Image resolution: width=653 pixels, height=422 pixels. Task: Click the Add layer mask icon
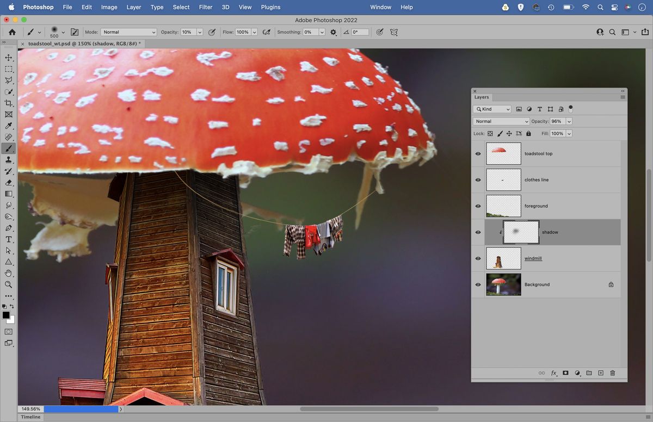pyautogui.click(x=566, y=373)
